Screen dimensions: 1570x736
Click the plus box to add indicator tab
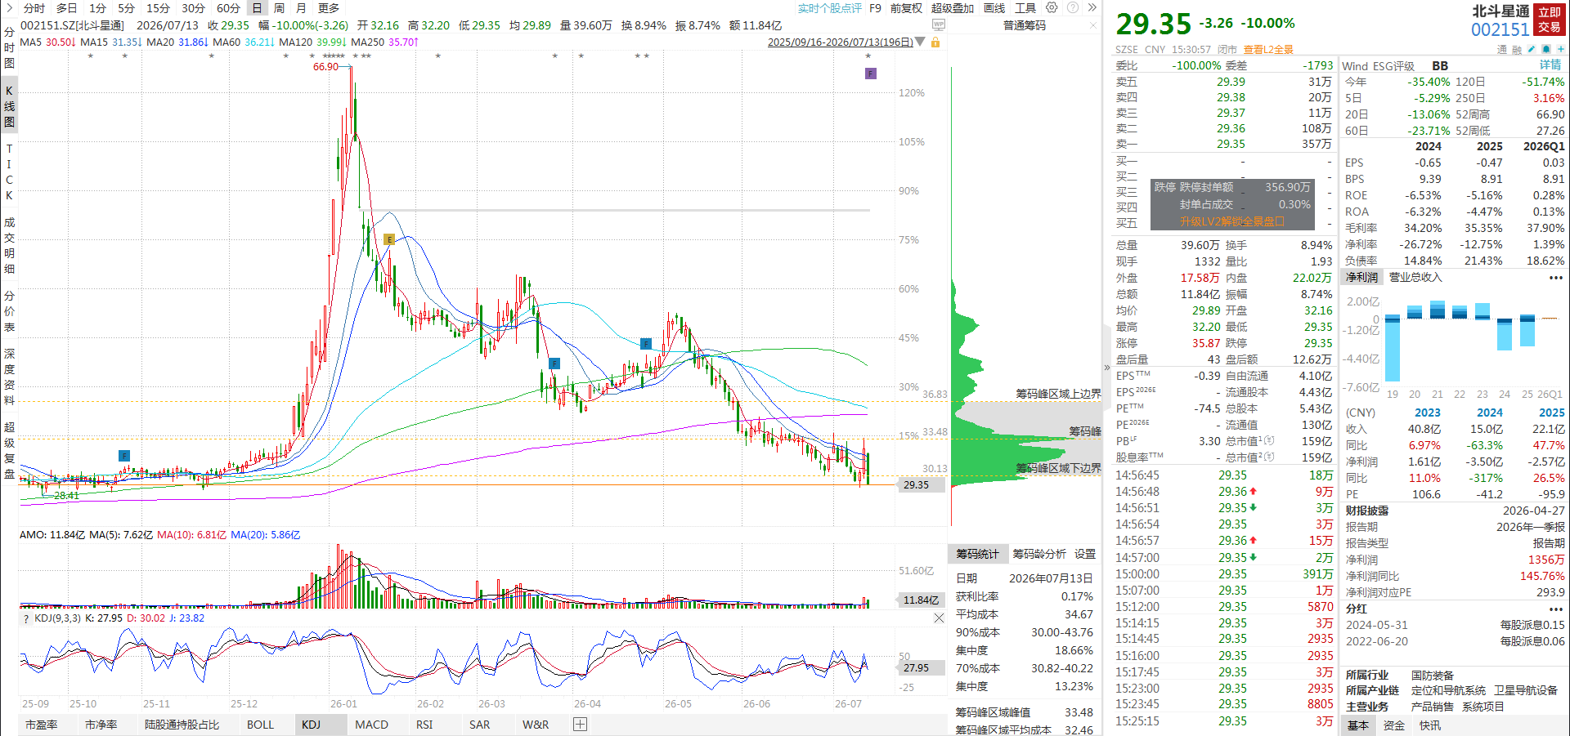pyautogui.click(x=580, y=725)
